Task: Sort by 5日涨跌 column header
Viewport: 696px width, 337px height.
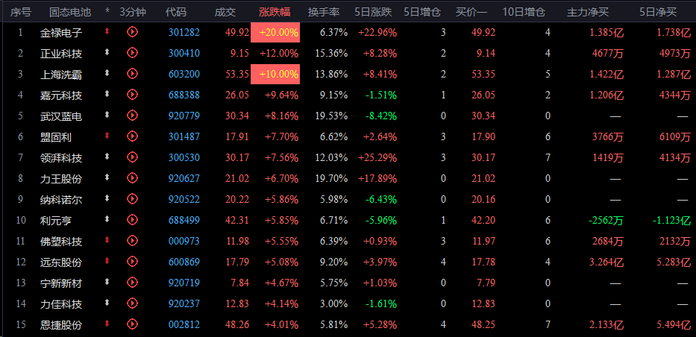Action: point(373,12)
